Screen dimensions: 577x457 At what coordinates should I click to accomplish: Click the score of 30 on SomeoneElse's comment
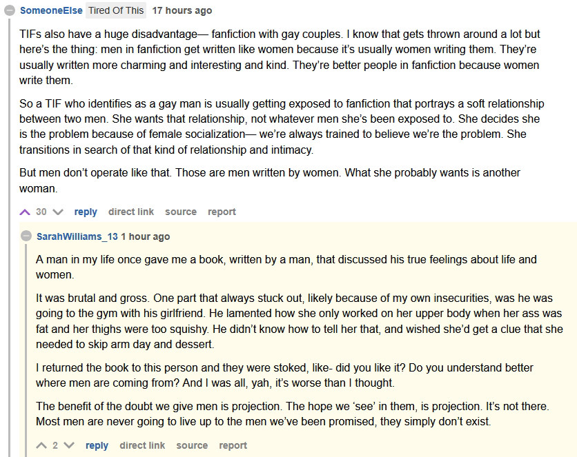(x=41, y=212)
